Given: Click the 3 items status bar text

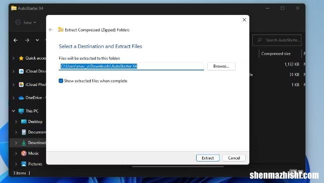Looking at the screenshot, I should point(20,173).
